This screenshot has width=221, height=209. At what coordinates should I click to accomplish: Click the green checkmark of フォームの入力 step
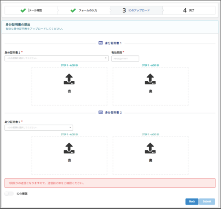pos(73,10)
